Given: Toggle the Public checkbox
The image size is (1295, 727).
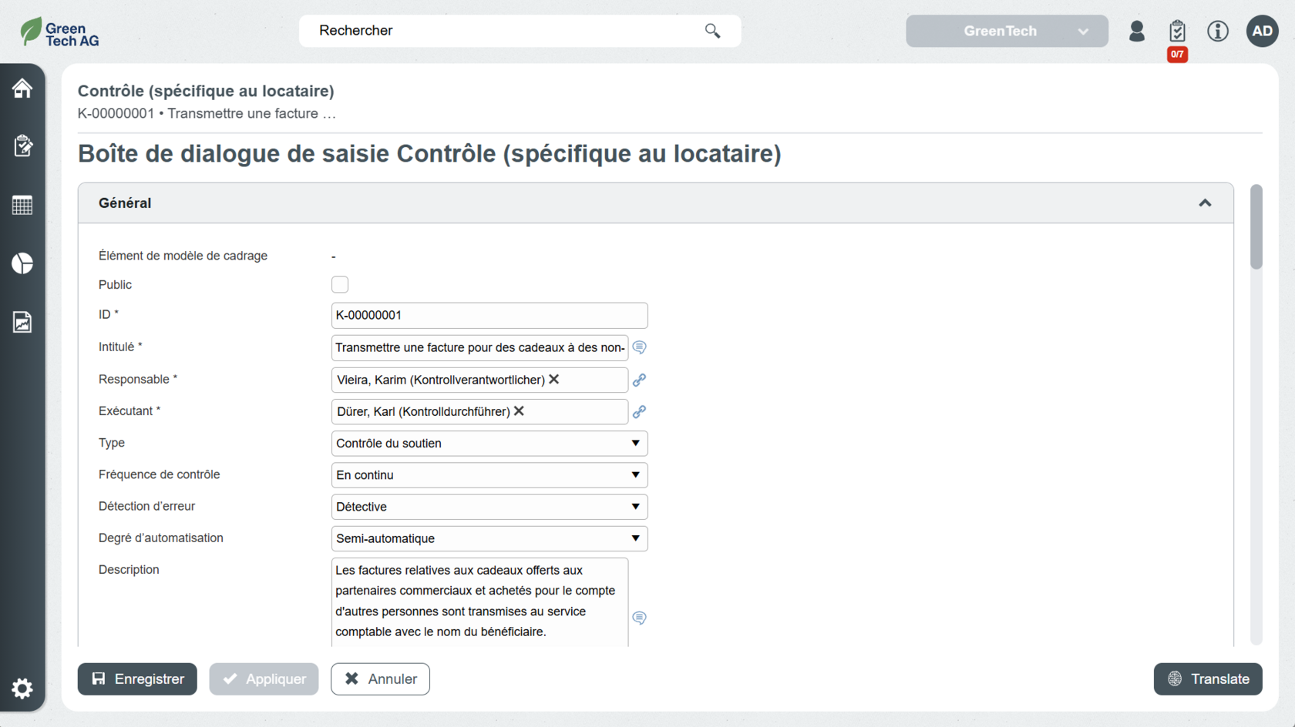Looking at the screenshot, I should click(340, 284).
